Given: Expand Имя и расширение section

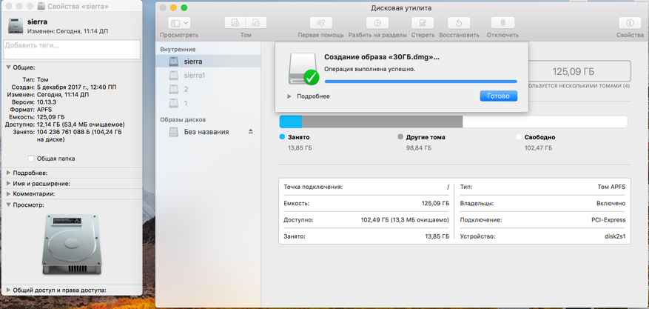Looking at the screenshot, I should (8, 184).
